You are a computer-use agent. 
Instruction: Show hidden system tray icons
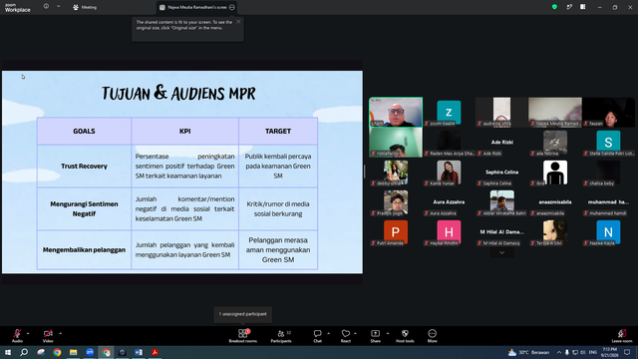tap(559, 352)
